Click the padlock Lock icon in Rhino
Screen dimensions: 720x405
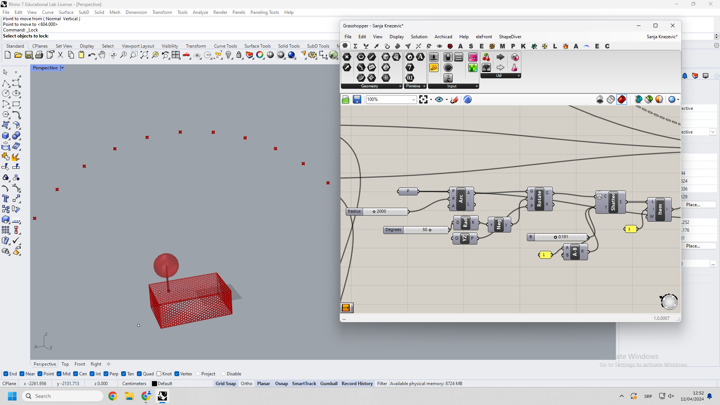(x=239, y=55)
